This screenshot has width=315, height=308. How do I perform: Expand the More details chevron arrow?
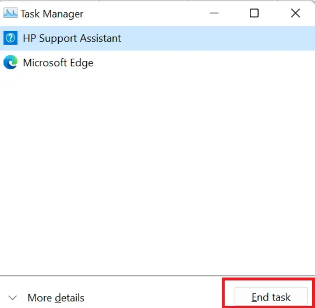point(13,298)
